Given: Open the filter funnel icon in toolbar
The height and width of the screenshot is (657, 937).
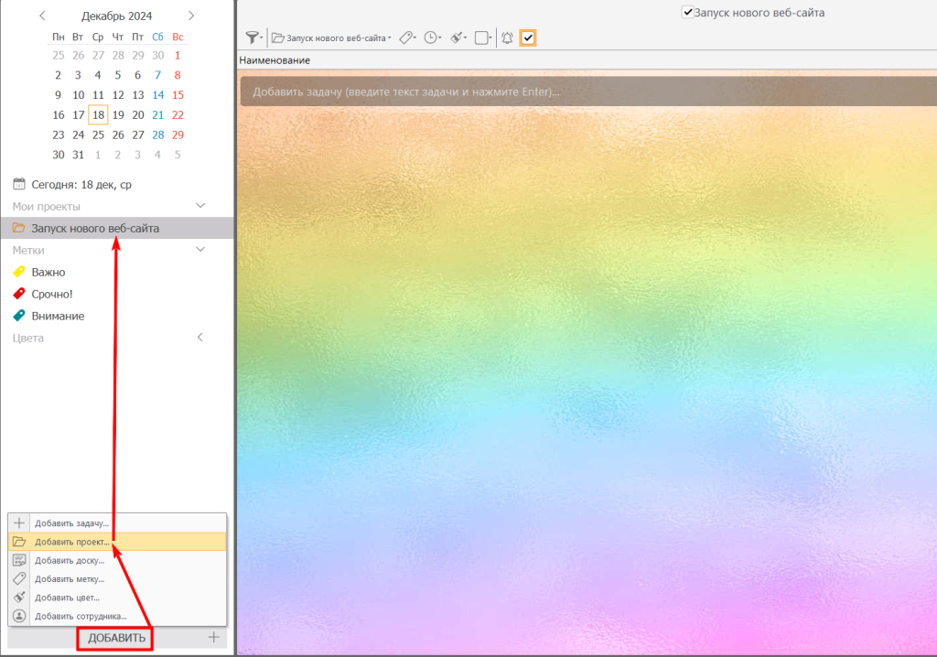Looking at the screenshot, I should click(x=252, y=38).
